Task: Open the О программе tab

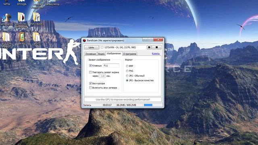Action: pyautogui.click(x=130, y=54)
